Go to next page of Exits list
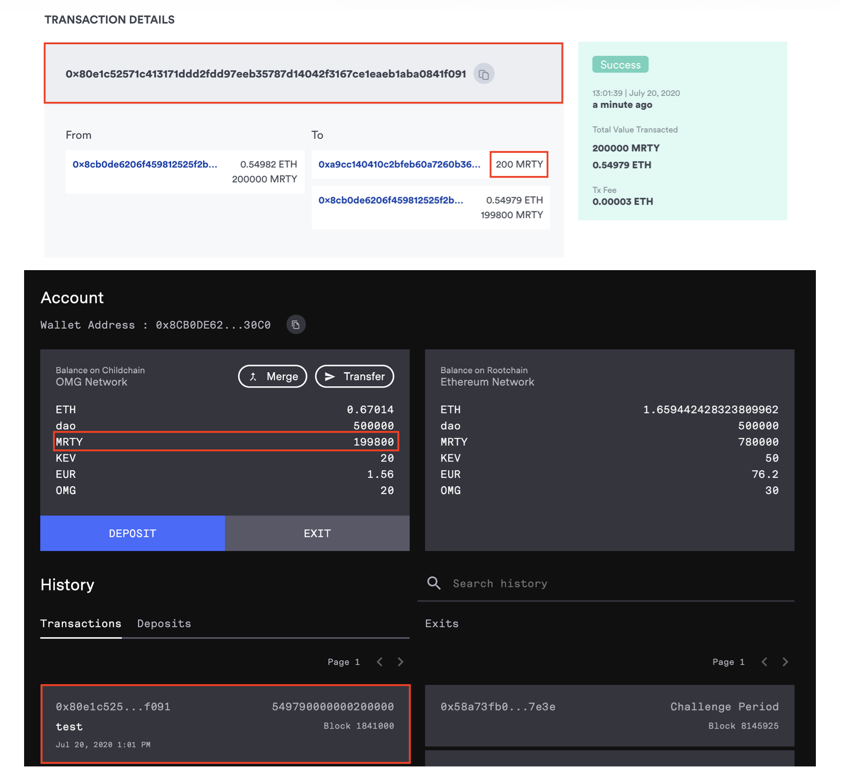Viewport: 841px width, 779px height. [785, 662]
